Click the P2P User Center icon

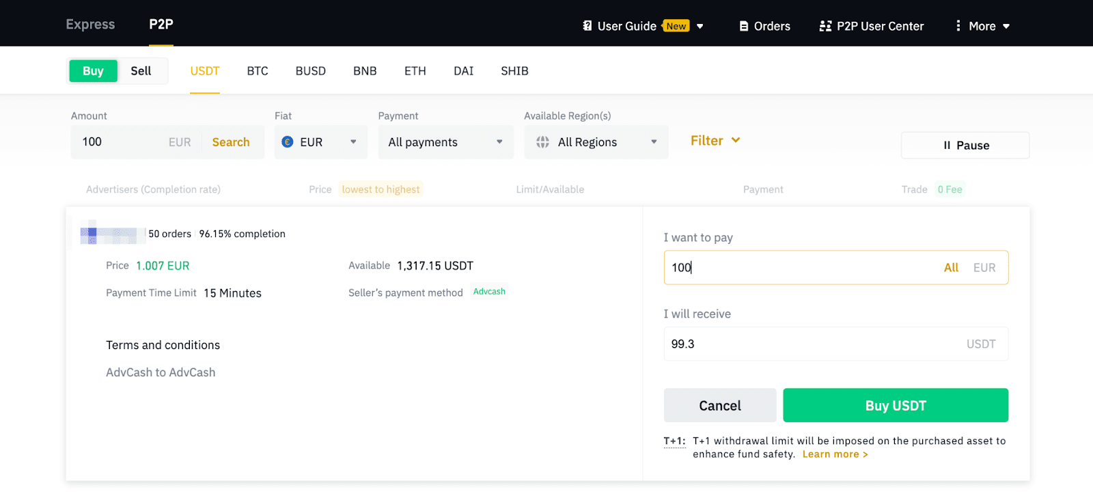point(825,26)
